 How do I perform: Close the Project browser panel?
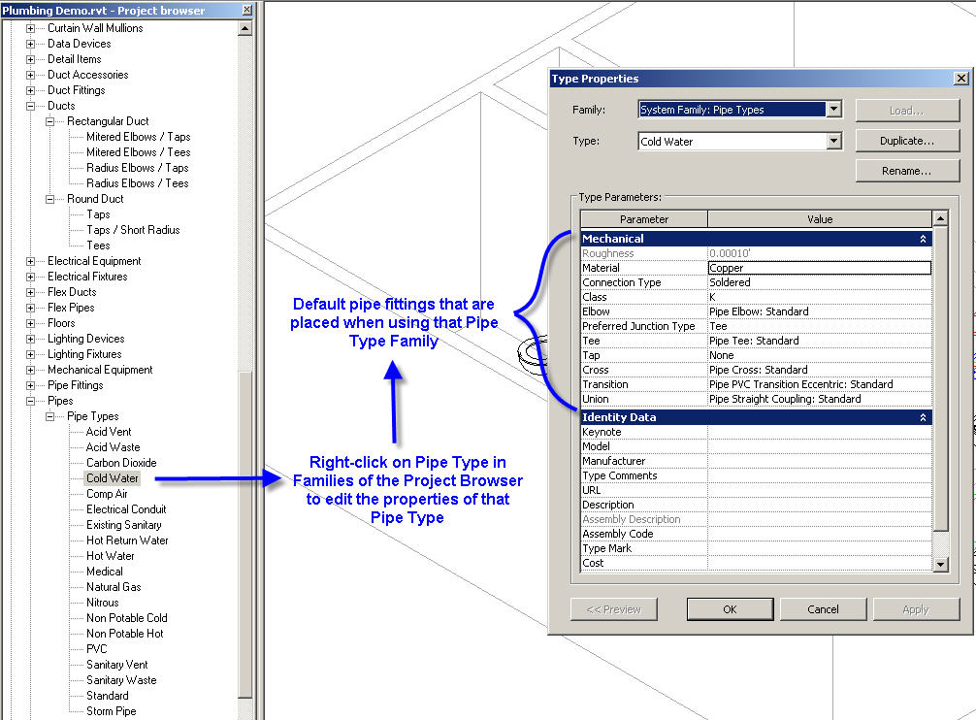point(247,10)
